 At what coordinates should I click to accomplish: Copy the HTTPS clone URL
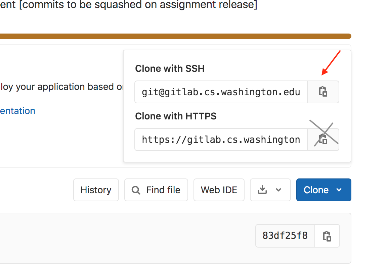[323, 139]
